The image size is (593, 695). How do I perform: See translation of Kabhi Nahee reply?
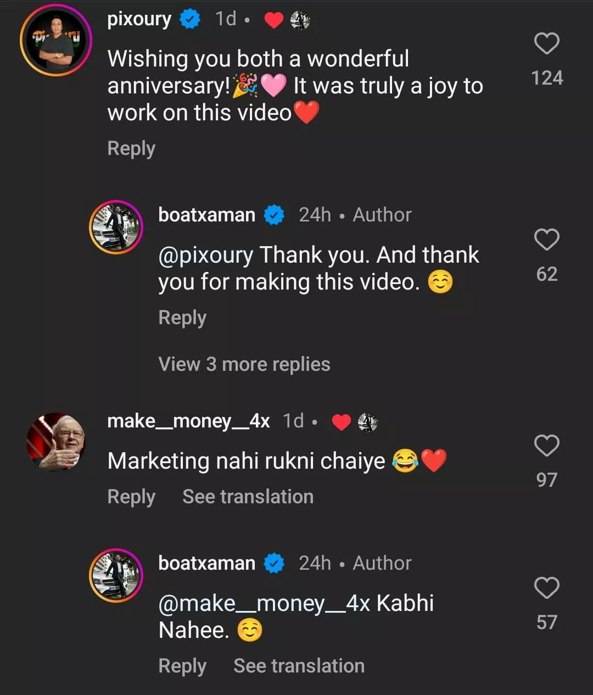coord(299,666)
